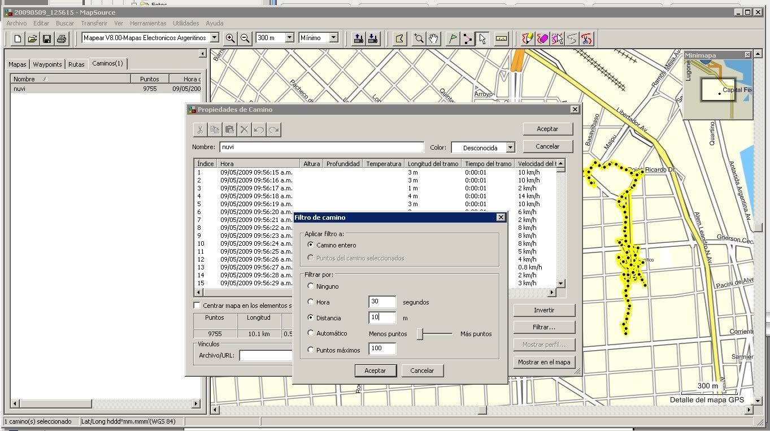Click the Filtrar... button
Viewport: 770px width, 431px height.
click(x=544, y=327)
